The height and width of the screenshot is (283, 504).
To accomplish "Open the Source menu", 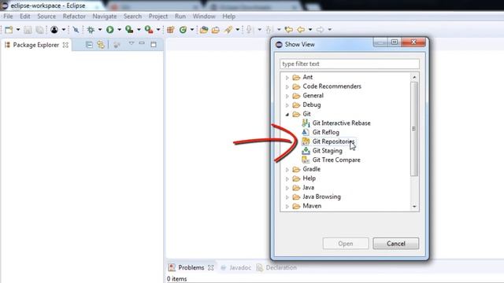I will 46,17.
